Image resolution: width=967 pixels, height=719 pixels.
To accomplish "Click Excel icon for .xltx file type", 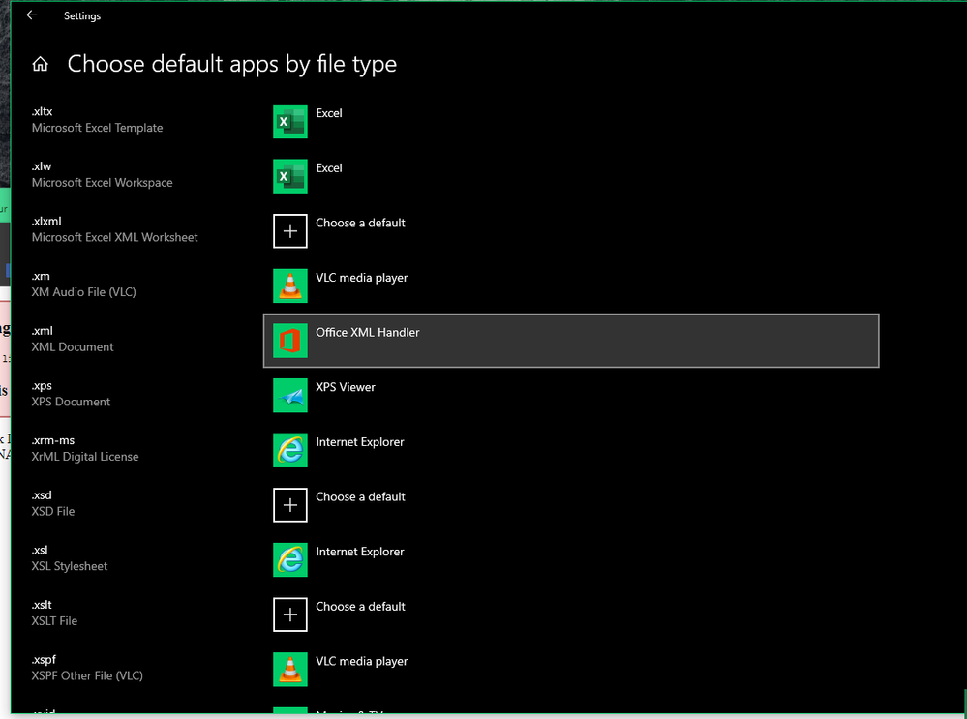I will 289,122.
